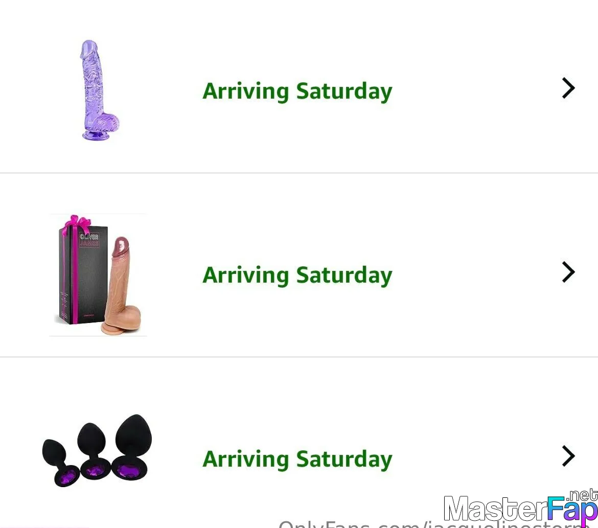Click the first order's Arriving Saturday status
The image size is (598, 528).
297,91
